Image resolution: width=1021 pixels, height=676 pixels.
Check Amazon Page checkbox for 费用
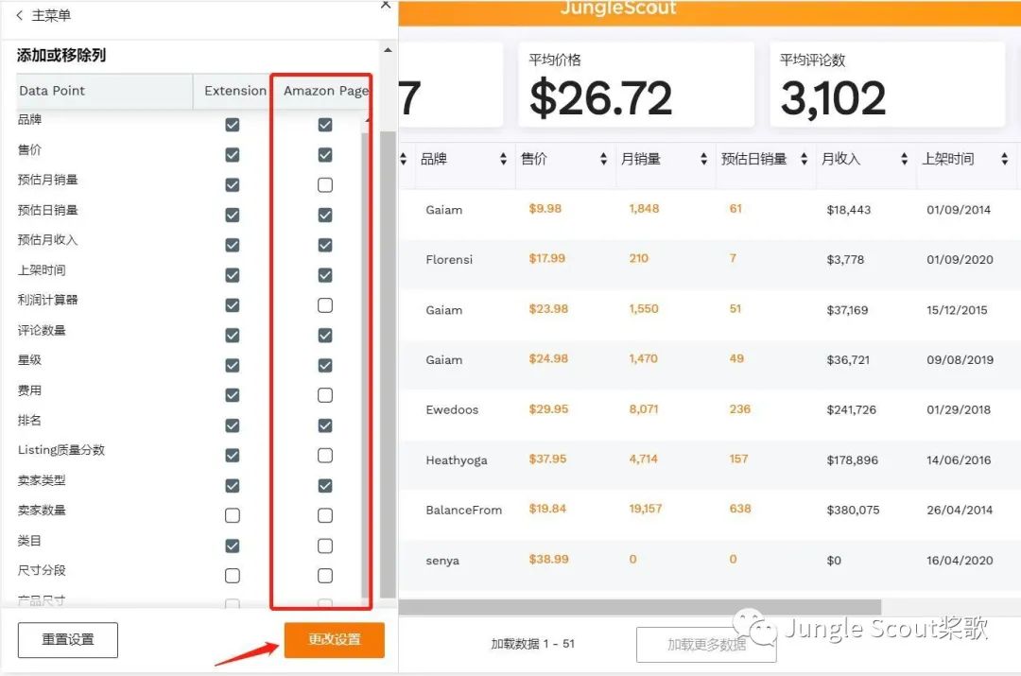(x=325, y=395)
